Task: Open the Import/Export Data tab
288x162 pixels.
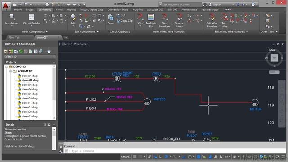Action: (x=91, y=9)
